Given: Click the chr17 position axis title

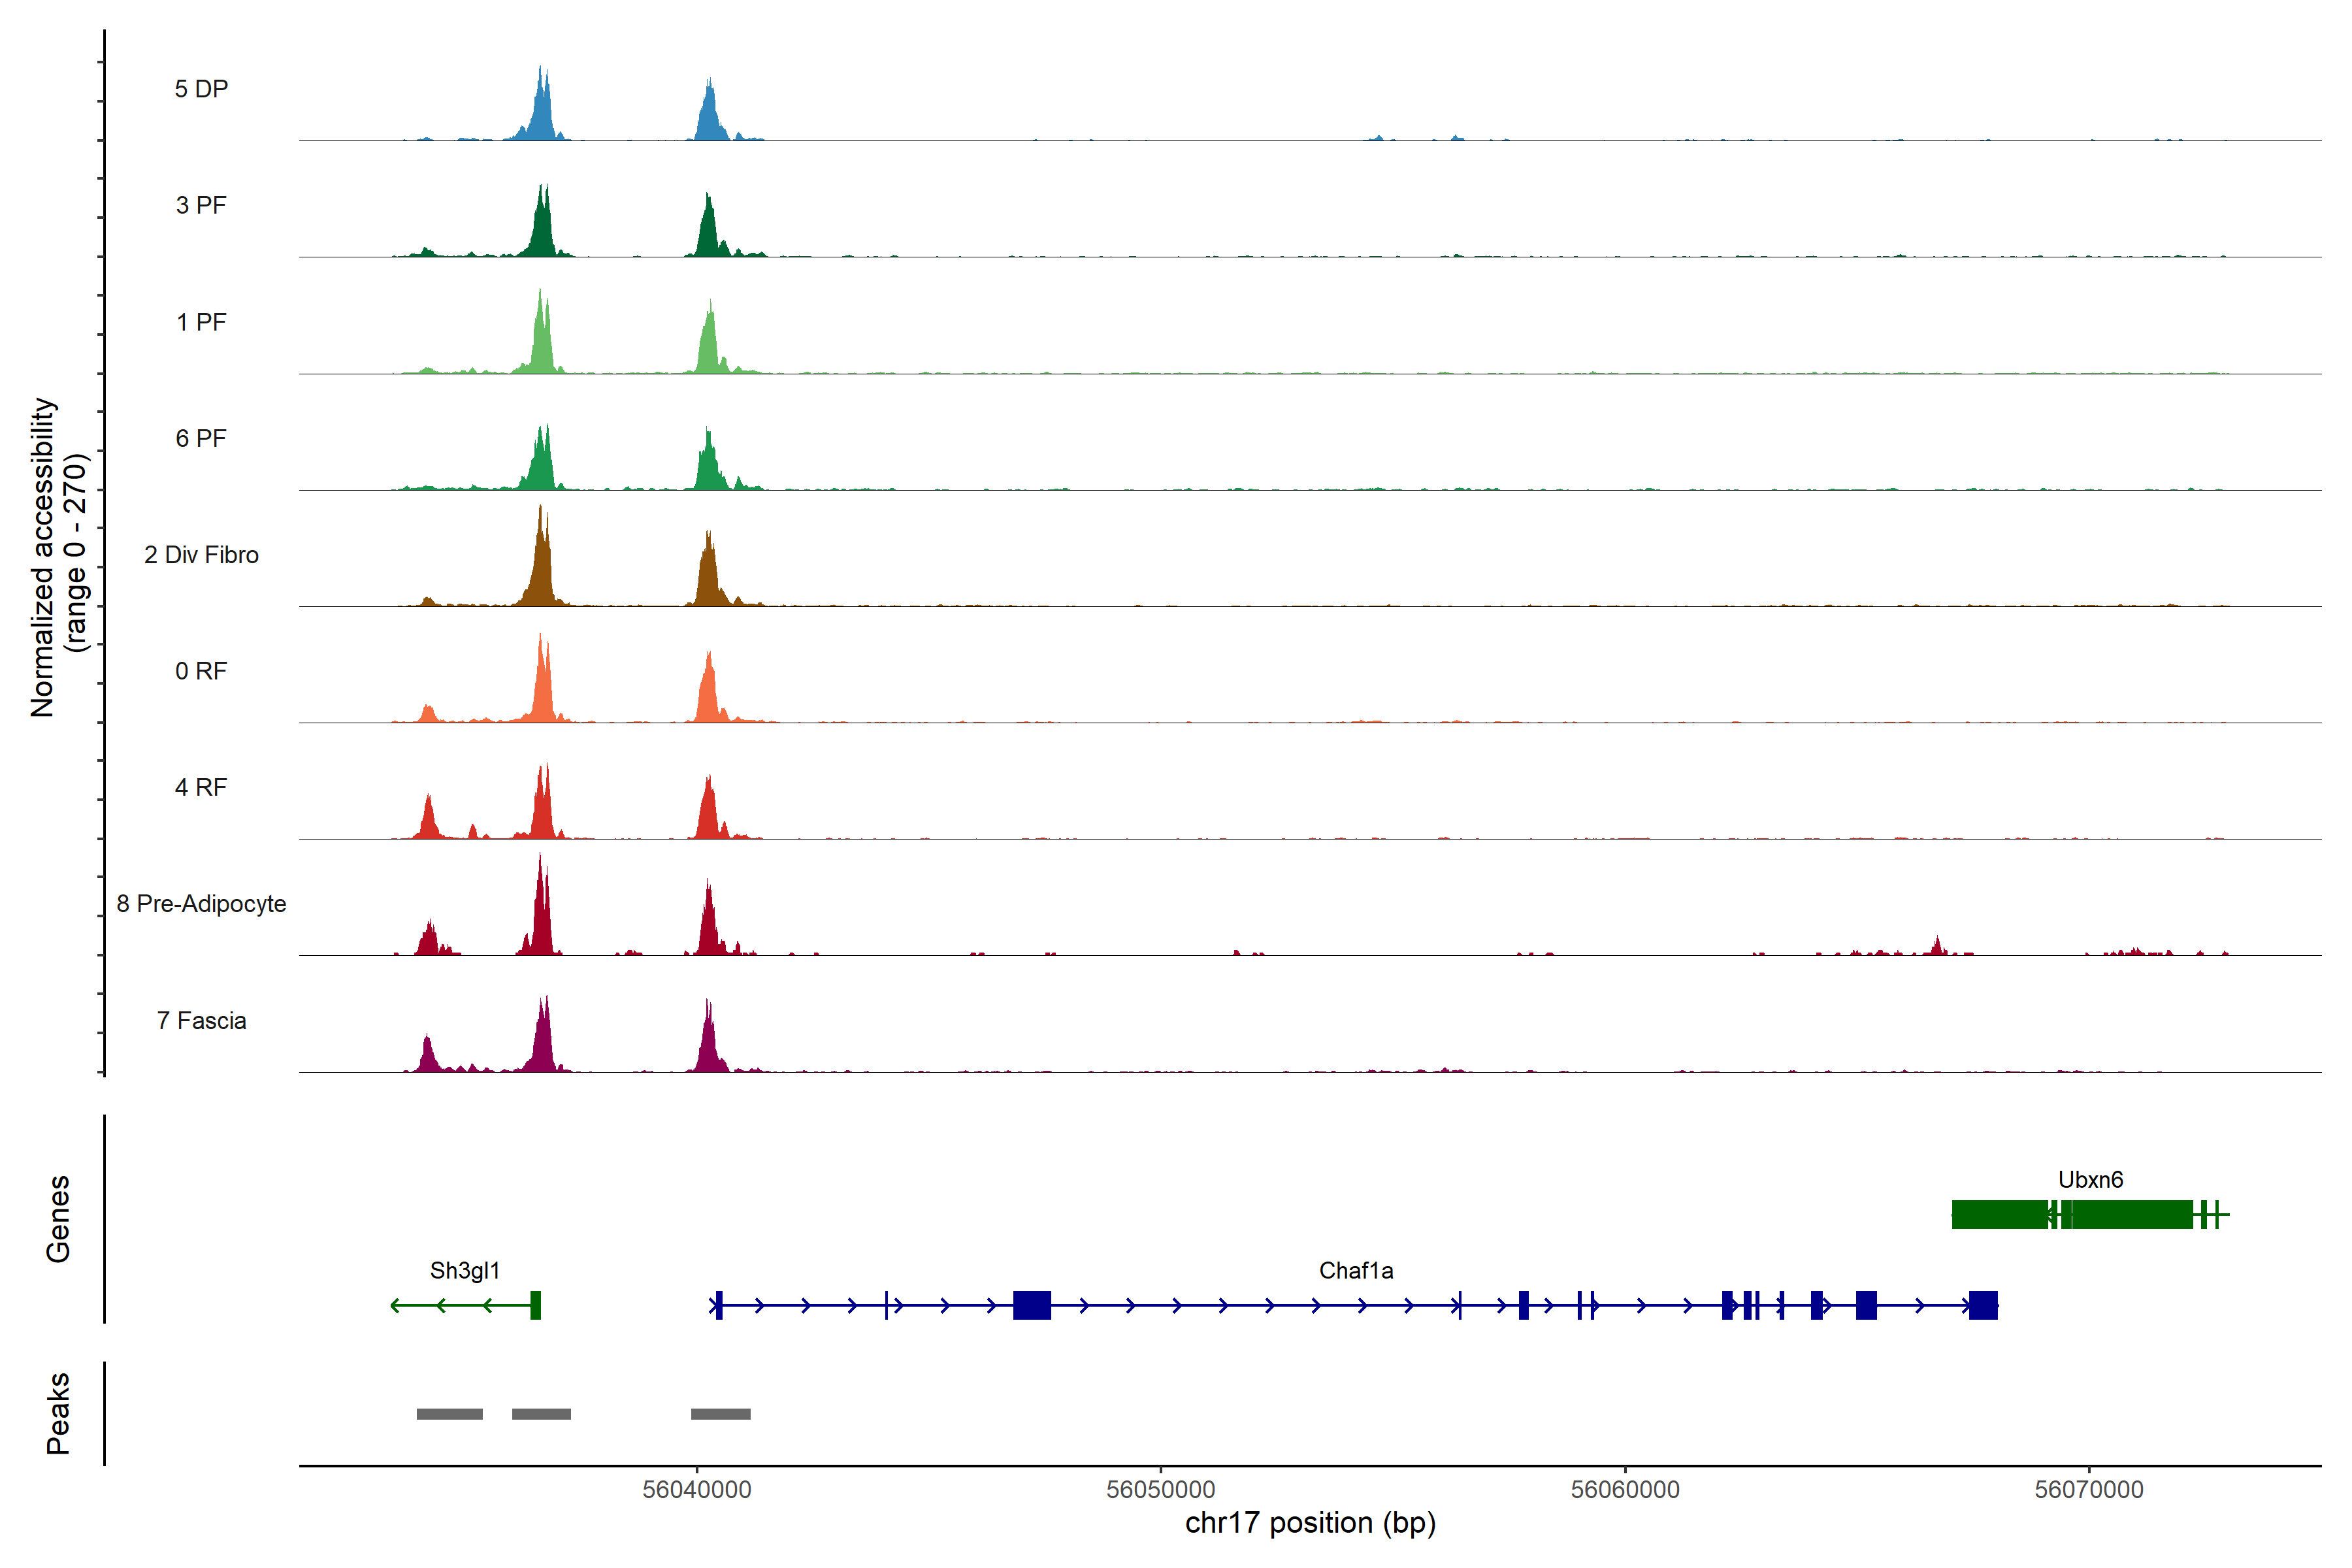Looking at the screenshot, I should (x=1310, y=1523).
